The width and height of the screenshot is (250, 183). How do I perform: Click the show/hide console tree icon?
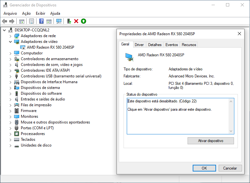(x=22, y=21)
